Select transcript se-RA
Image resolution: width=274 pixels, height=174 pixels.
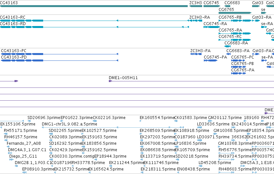coord(264,27)
